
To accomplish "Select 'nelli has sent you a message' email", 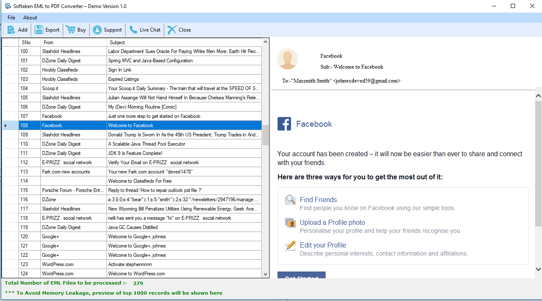I will point(132,218).
